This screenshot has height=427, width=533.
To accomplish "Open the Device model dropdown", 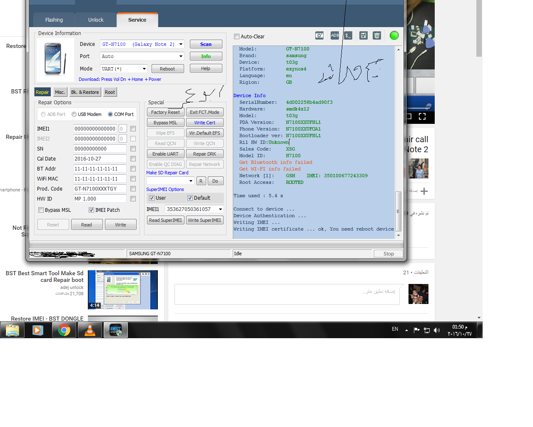I will click(181, 44).
